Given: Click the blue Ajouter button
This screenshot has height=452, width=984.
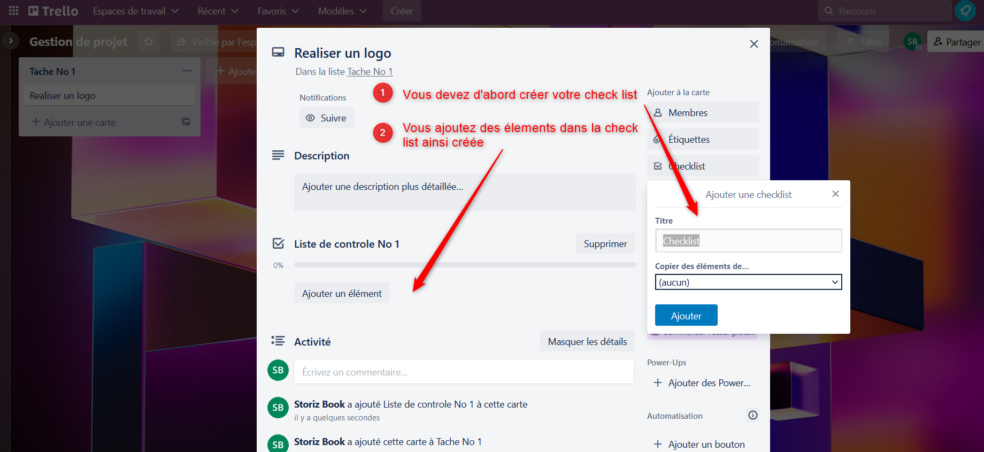Looking at the screenshot, I should pos(686,316).
